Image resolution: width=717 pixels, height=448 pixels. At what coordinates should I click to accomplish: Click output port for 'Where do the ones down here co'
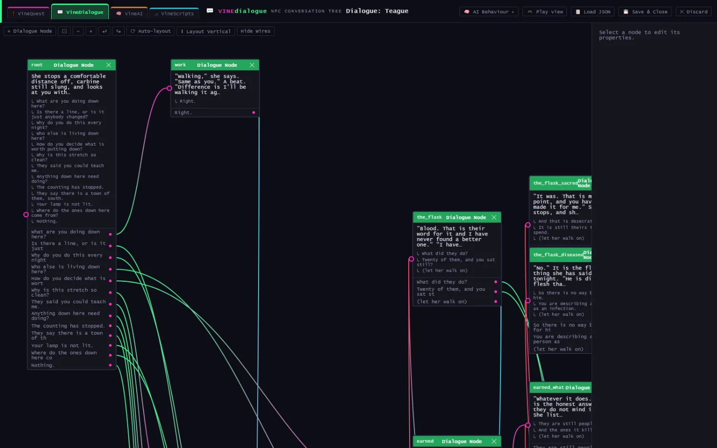click(110, 355)
